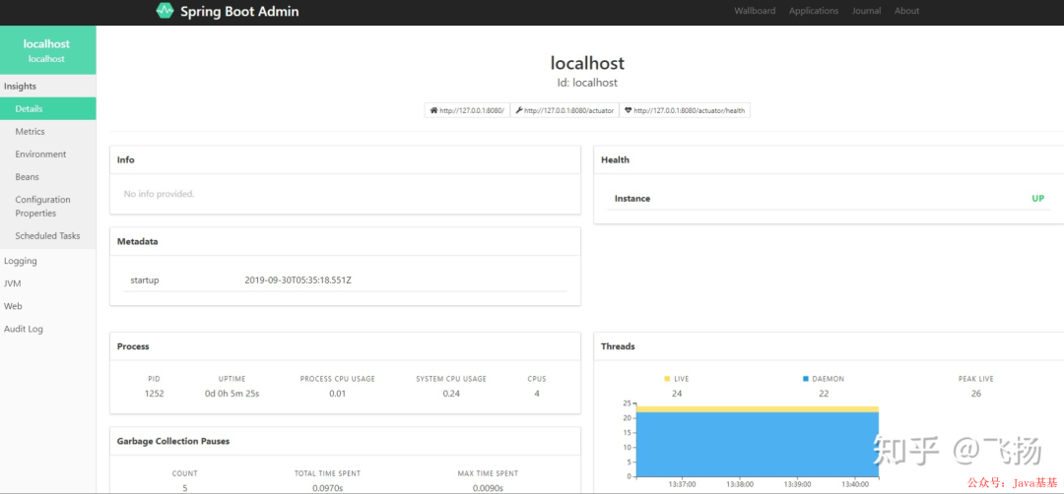Open the Journal page
The height and width of the screenshot is (494, 1064).
click(x=867, y=11)
